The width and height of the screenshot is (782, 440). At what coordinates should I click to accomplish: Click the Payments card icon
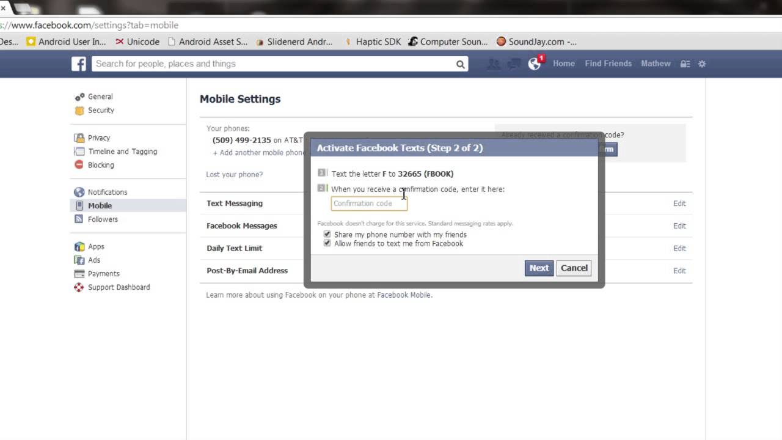[79, 274]
